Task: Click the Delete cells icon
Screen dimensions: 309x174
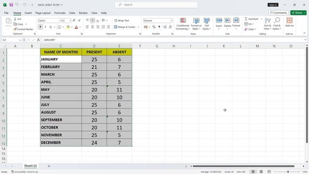Action: (227, 20)
